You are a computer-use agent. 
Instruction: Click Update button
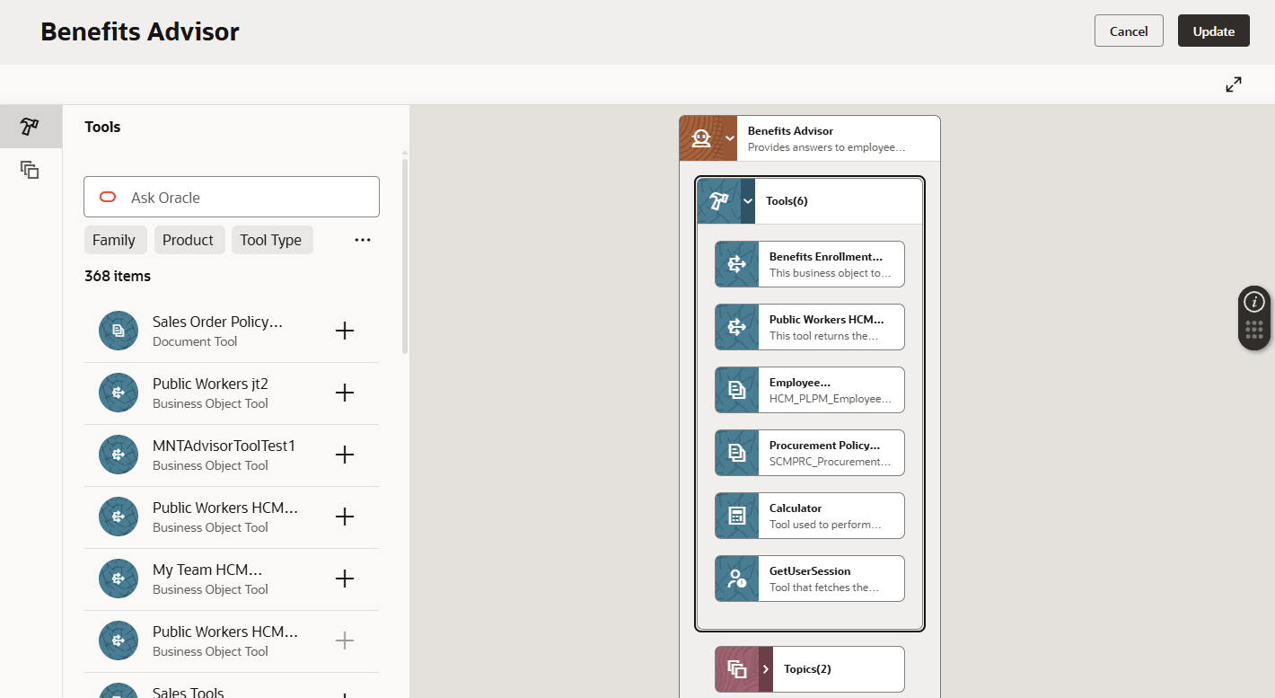coord(1214,31)
